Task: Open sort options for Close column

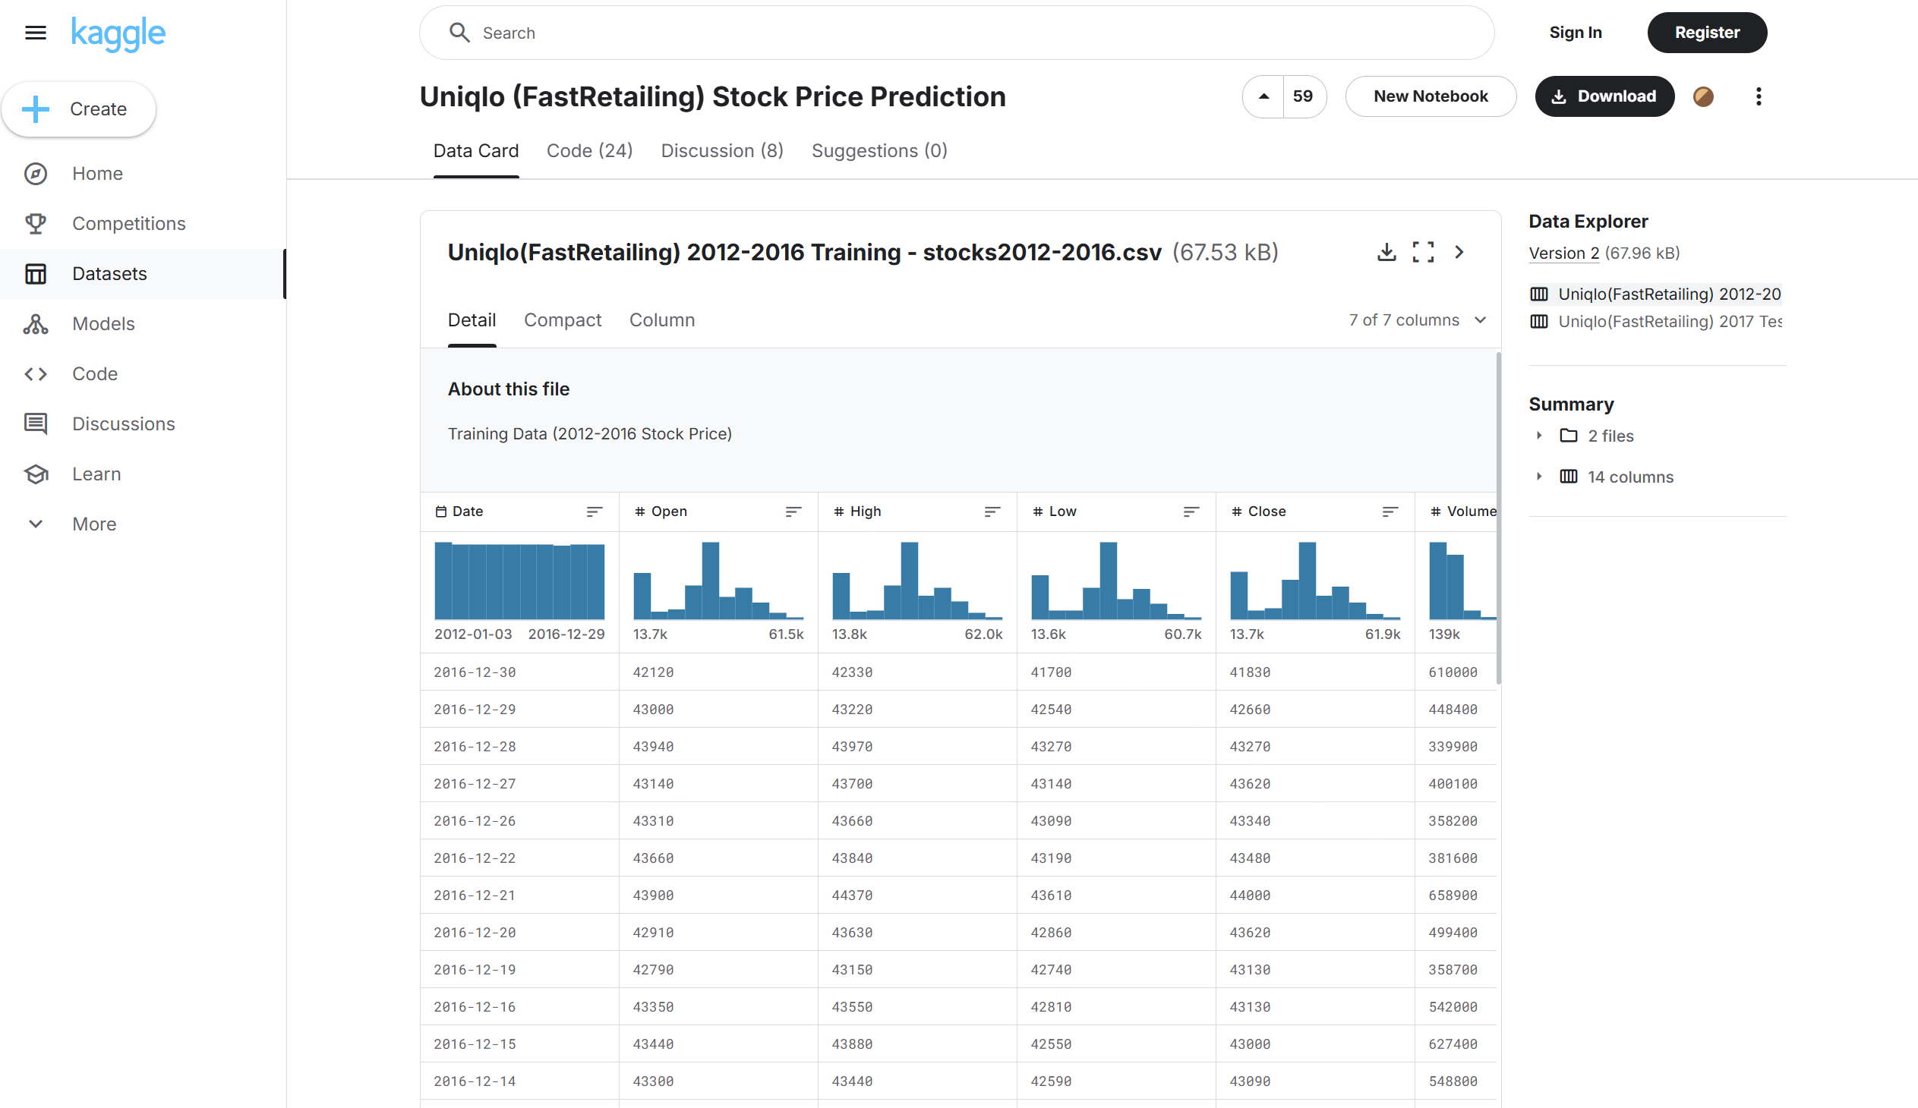Action: click(1389, 512)
